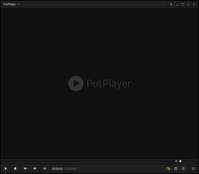
Task: Click the seek progress bar
Action: coord(87,161)
